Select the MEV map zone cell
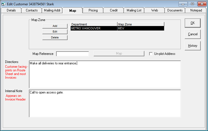208x131 pixels. pyautogui.click(x=141, y=28)
